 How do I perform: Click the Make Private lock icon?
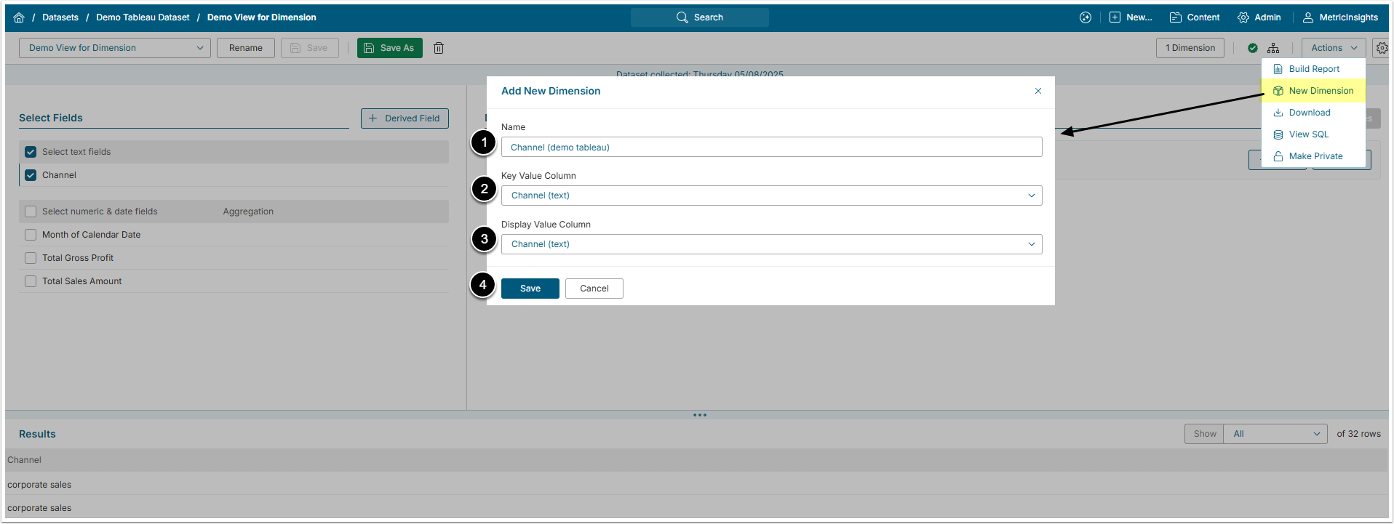pos(1278,156)
